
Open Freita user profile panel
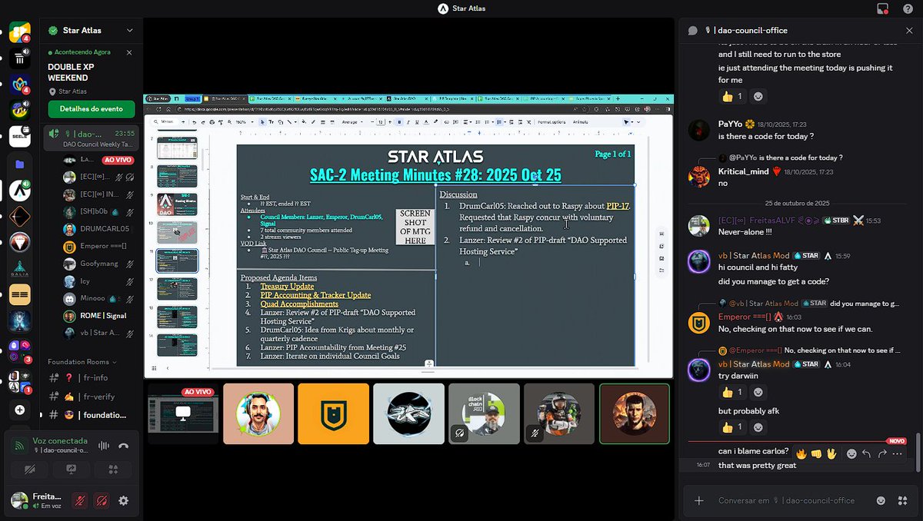pyautogui.click(x=38, y=501)
